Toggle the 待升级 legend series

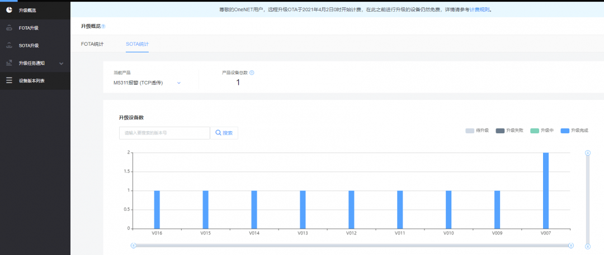[477, 131]
